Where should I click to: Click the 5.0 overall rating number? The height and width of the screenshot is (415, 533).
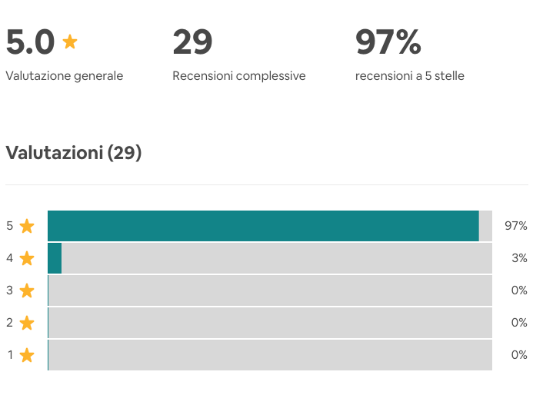[30, 41]
